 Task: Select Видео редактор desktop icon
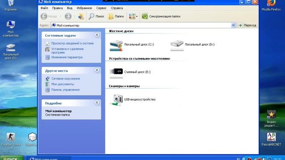(271, 119)
